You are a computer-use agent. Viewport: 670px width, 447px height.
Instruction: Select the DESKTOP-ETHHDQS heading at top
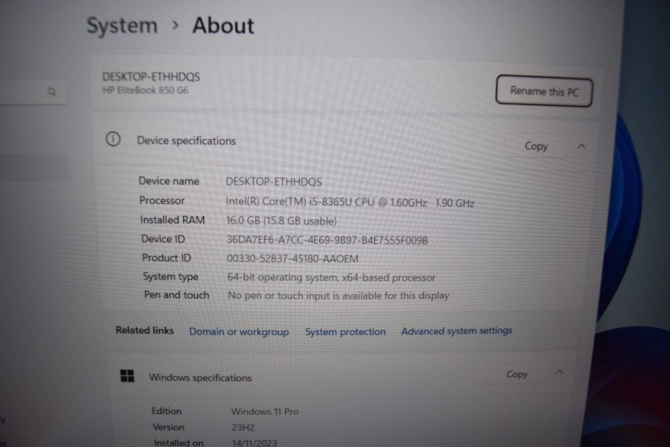click(151, 77)
